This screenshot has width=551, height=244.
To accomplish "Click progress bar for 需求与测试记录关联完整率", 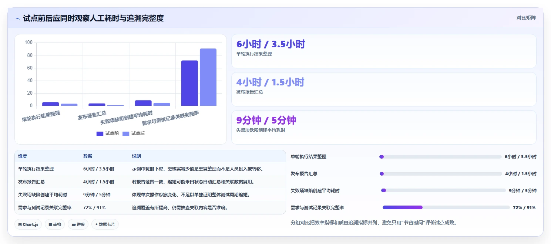I will coord(446,207).
